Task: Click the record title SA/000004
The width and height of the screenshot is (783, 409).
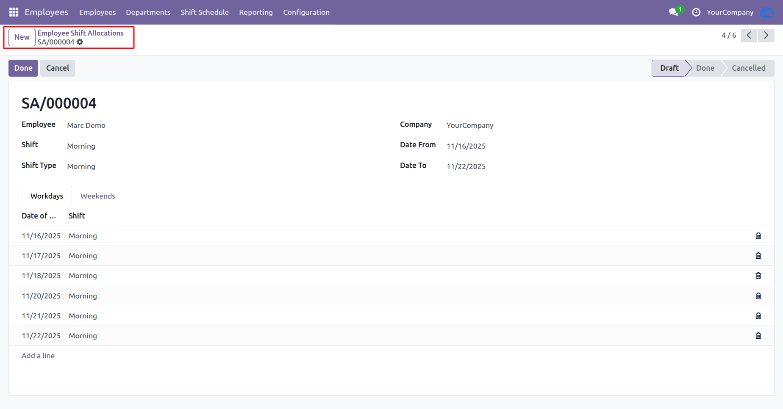Action: [x=59, y=103]
